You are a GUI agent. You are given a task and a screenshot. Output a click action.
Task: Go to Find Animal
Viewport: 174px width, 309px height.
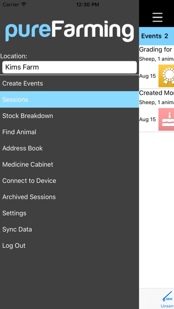(x=69, y=132)
